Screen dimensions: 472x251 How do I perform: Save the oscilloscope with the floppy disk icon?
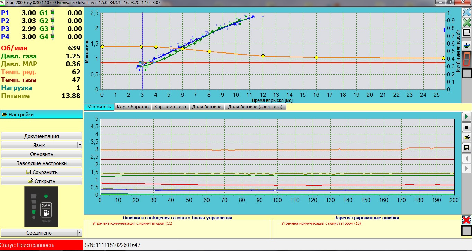pos(466,148)
